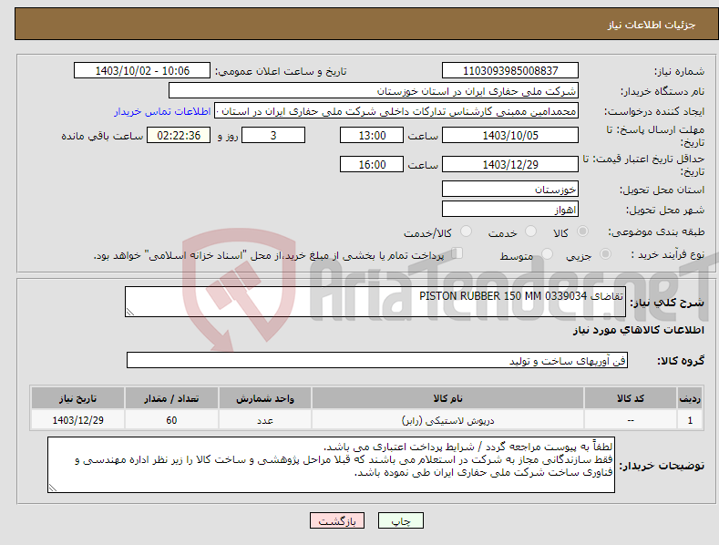Screen dimensions: 719x545
Task: Click the price validity time 16:00
Action: pyautogui.click(x=372, y=164)
